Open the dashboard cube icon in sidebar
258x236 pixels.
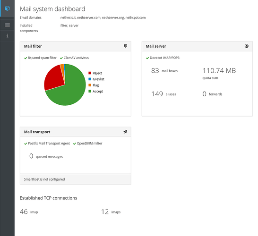(7, 8)
